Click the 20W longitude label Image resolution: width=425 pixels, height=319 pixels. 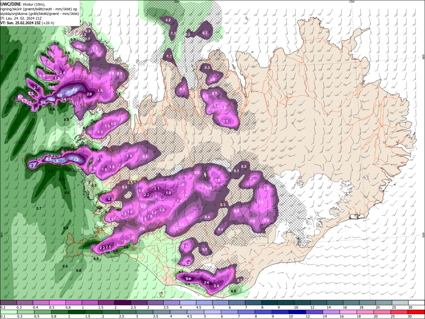(177, 2)
